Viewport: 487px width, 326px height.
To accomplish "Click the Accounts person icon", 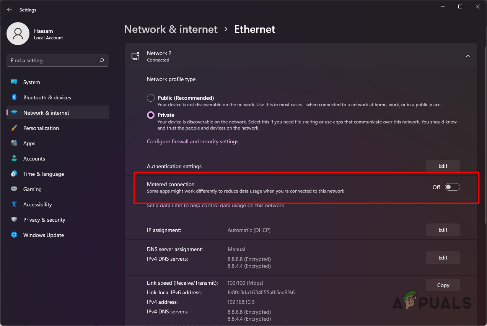I will click(14, 159).
